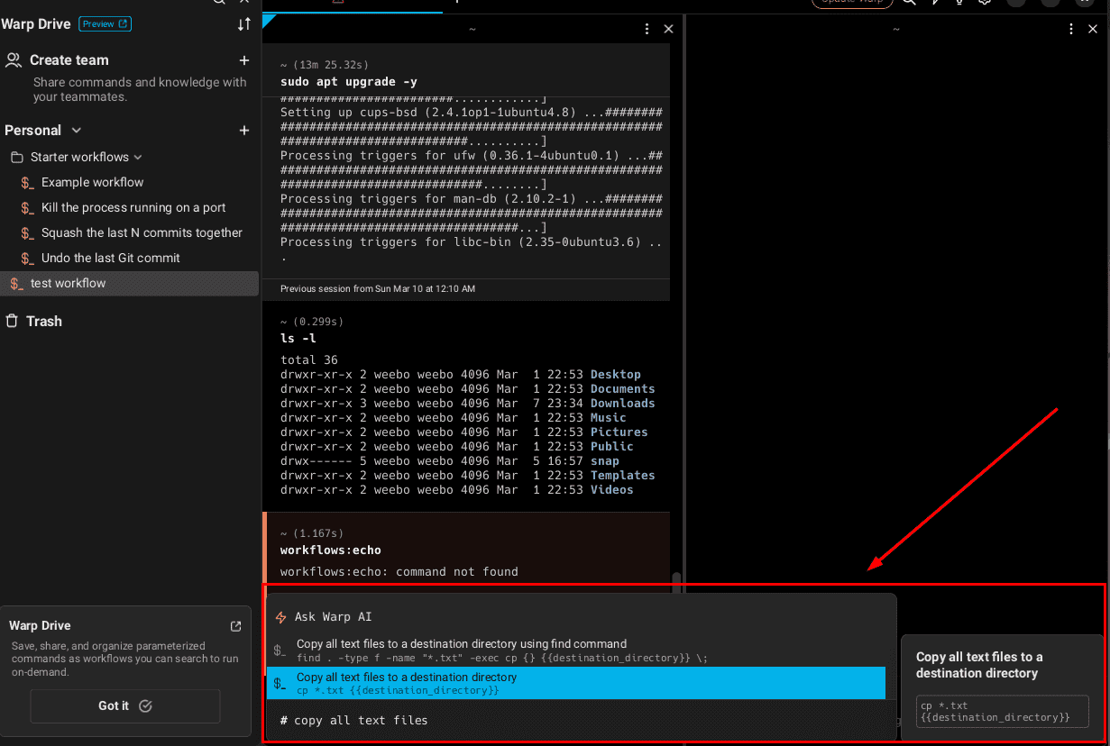Open Squash the last N commits together
The image size is (1110, 746).
(x=142, y=232)
